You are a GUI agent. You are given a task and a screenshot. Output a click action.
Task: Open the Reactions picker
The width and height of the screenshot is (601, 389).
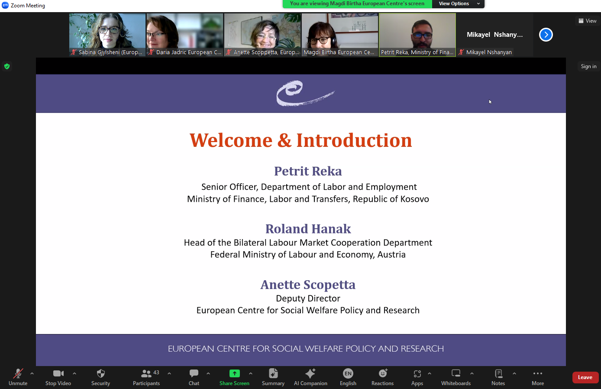point(382,376)
